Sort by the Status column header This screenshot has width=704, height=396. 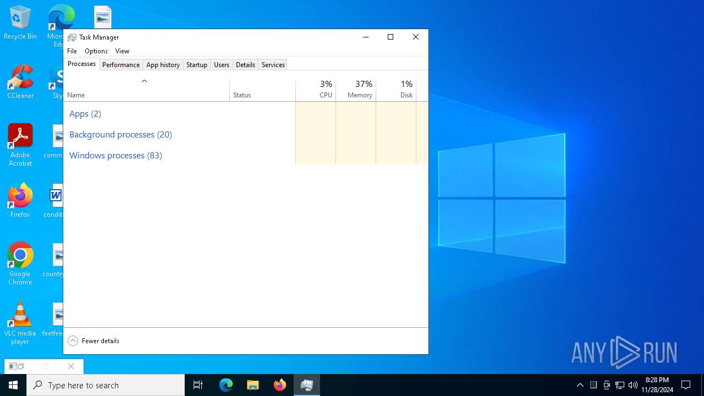tap(262, 90)
